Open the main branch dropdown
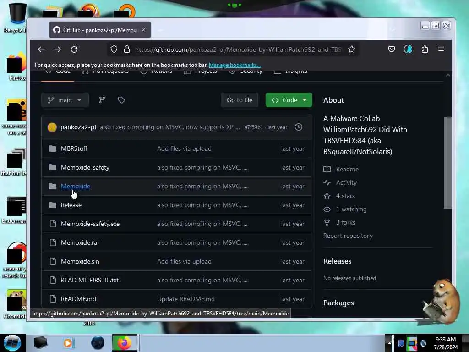 [x=65, y=100]
